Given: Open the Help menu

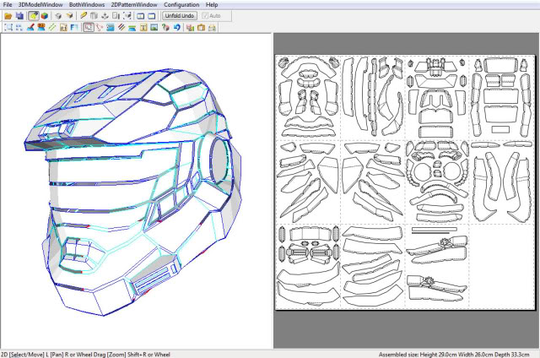Looking at the screenshot, I should click(212, 4).
